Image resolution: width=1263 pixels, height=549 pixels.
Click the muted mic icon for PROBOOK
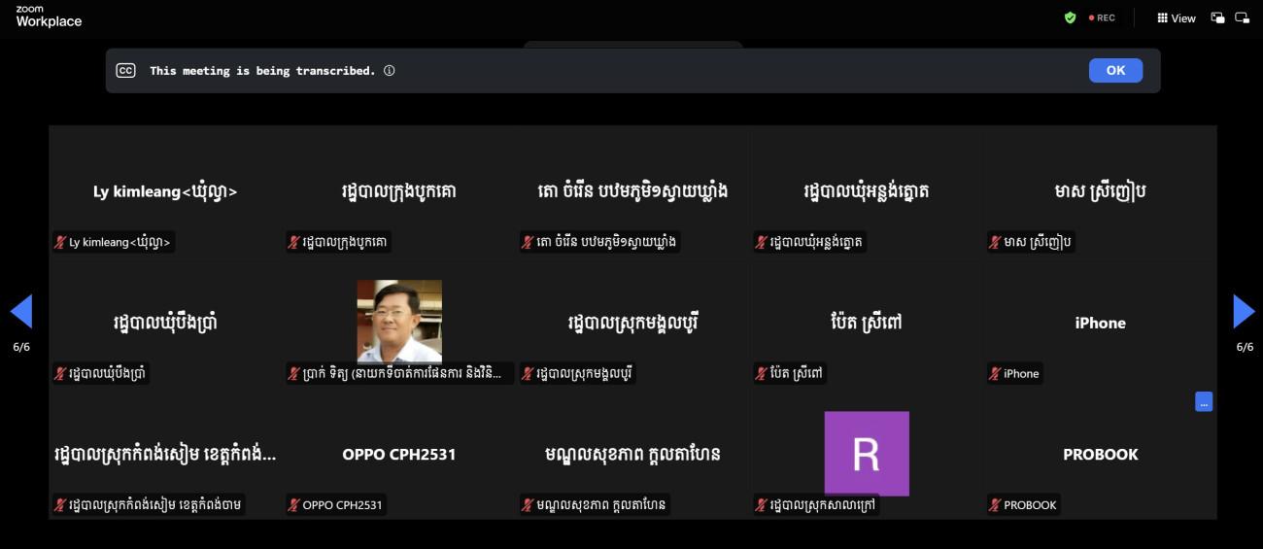[995, 505]
